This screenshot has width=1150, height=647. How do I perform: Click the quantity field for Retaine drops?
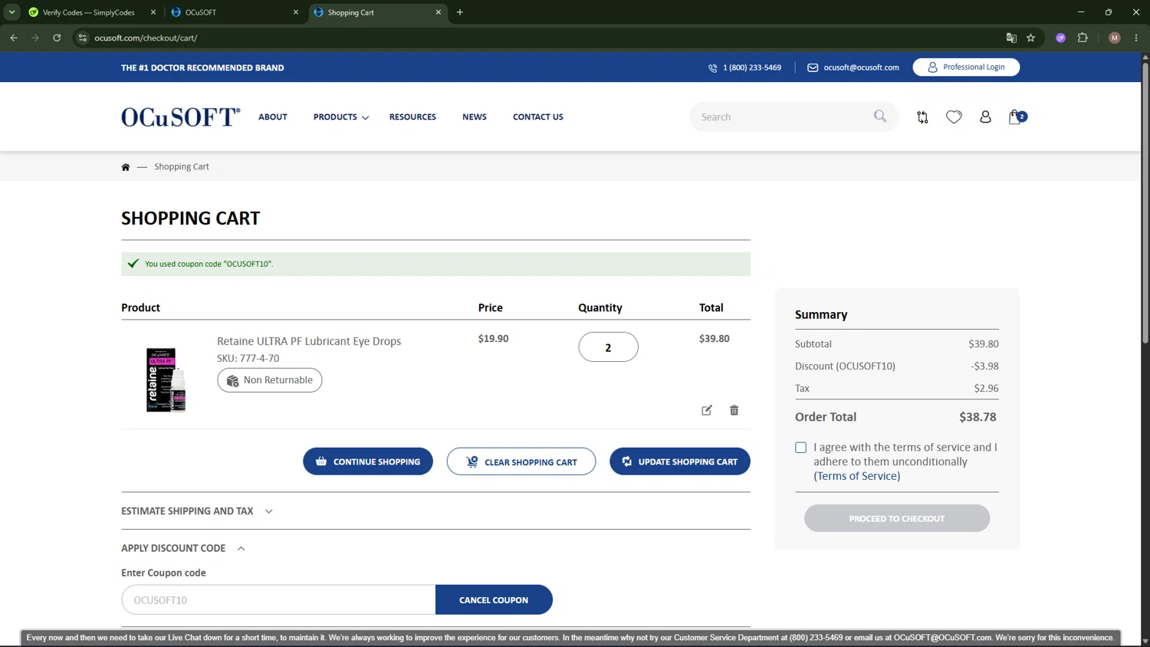[608, 347]
